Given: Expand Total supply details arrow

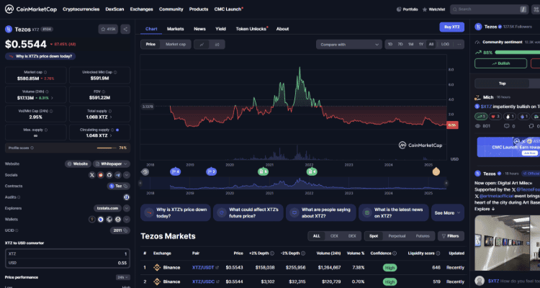Looking at the screenshot, I should 111,117.
